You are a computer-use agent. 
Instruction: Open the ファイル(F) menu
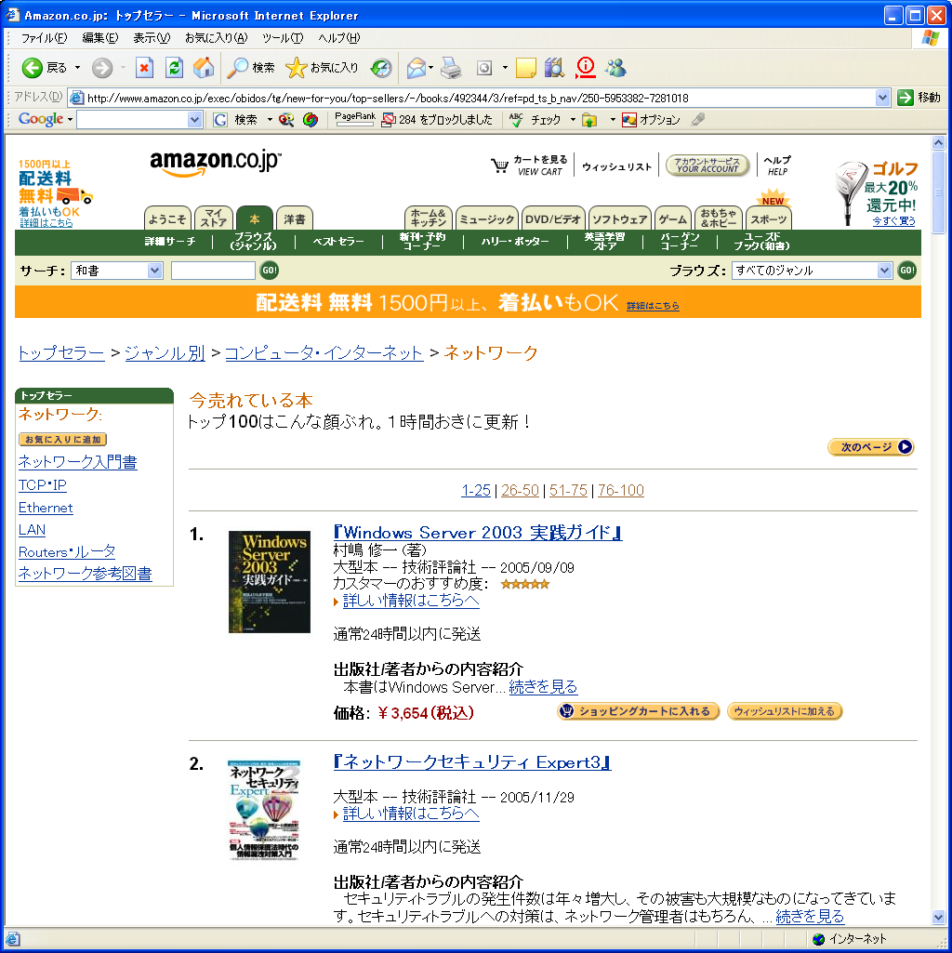click(x=44, y=38)
